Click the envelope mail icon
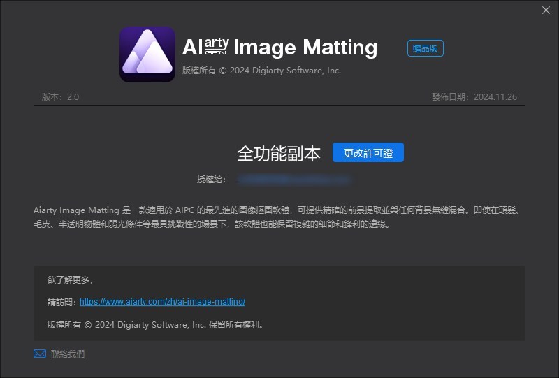 pyautogui.click(x=40, y=354)
